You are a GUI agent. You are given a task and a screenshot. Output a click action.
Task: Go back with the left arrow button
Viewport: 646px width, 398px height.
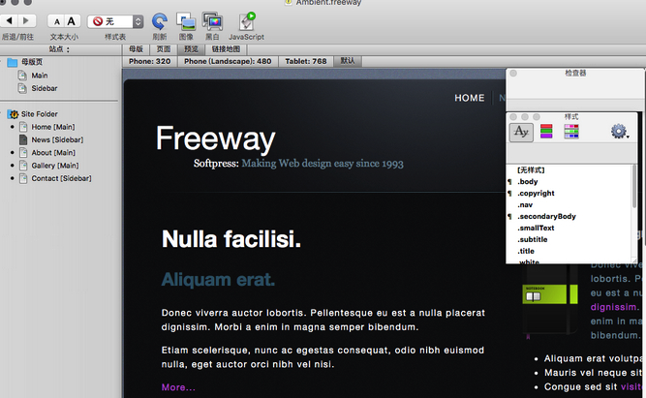tap(9, 20)
